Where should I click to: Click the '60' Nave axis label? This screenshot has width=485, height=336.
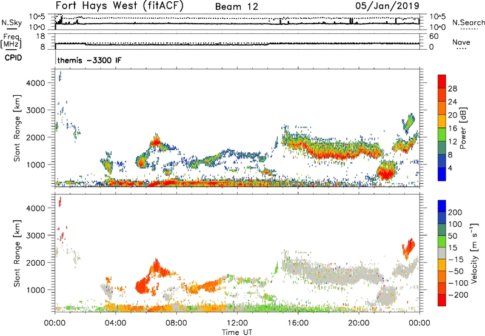tap(434, 36)
